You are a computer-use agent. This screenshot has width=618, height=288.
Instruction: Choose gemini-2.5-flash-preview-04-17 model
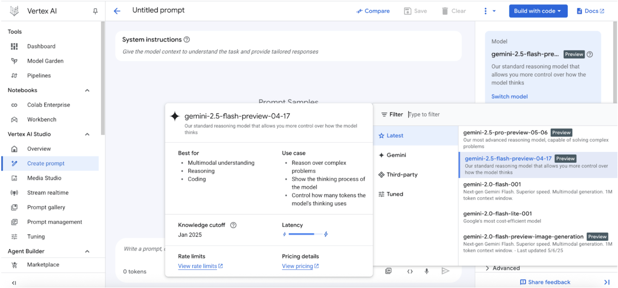tap(538, 165)
